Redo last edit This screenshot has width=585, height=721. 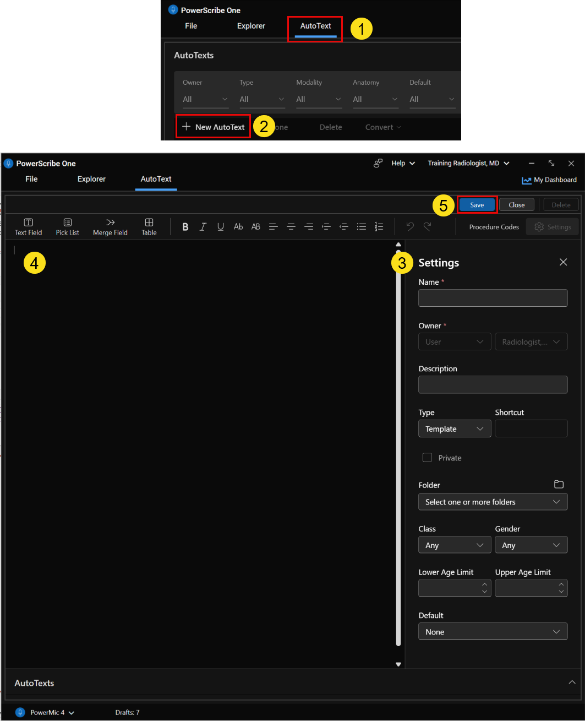click(x=428, y=226)
